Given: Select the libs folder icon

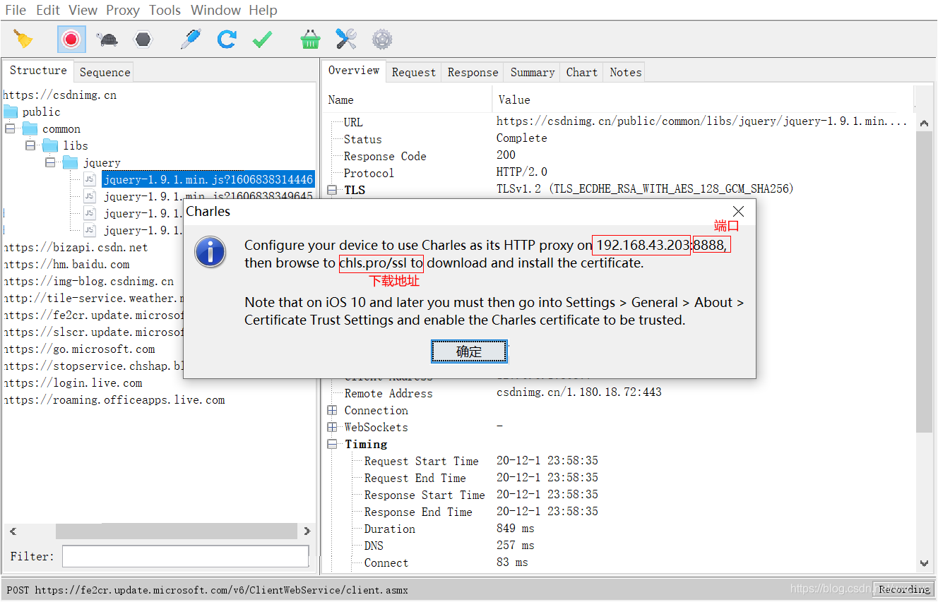Looking at the screenshot, I should tap(50, 145).
